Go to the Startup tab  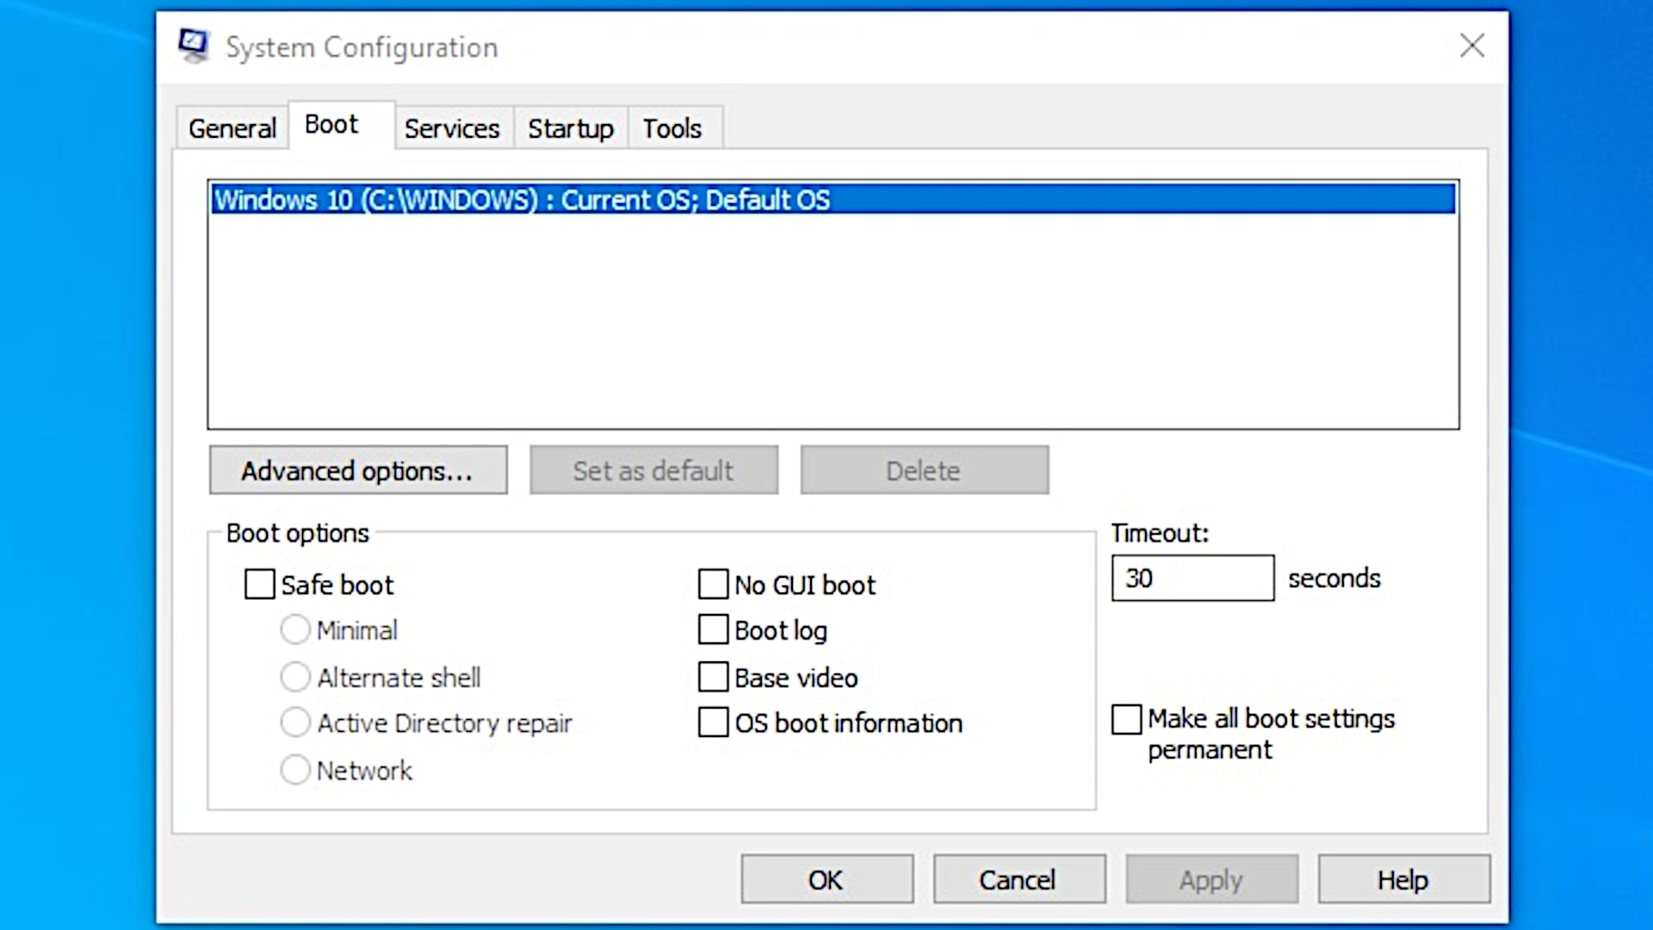click(571, 128)
